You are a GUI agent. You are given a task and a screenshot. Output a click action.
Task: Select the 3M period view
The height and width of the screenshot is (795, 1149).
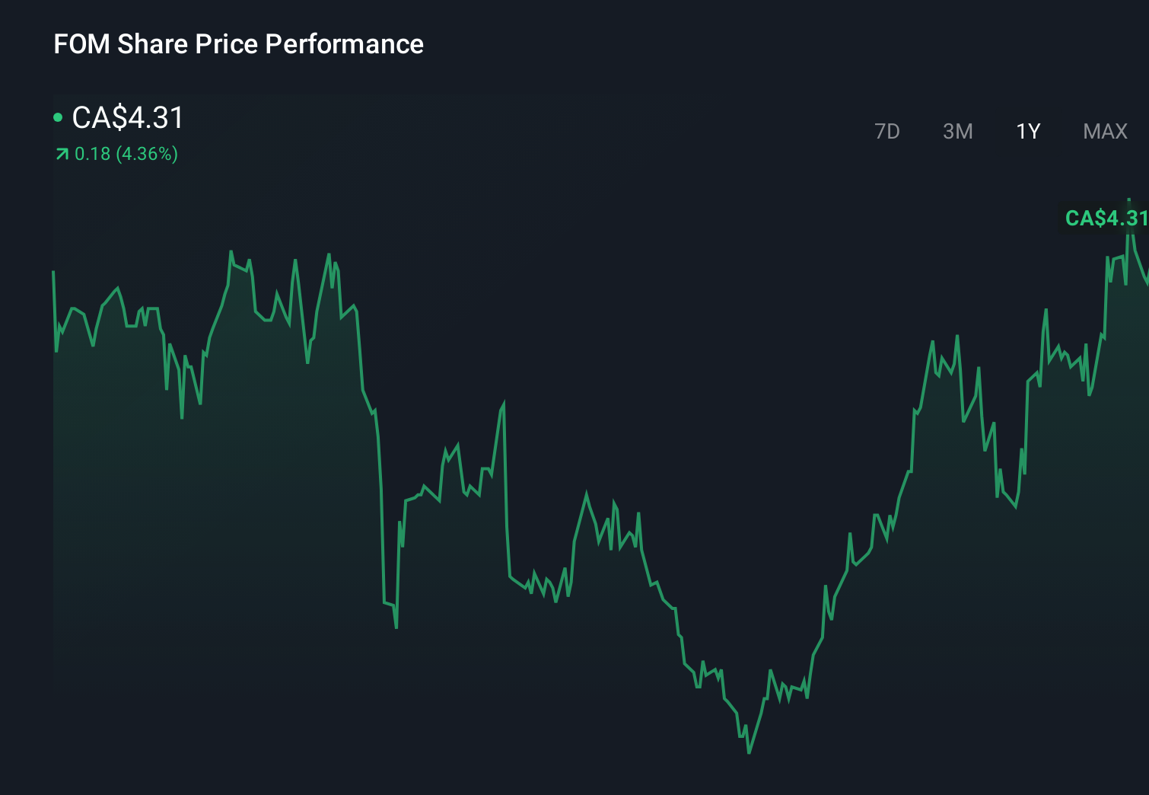pyautogui.click(x=958, y=131)
